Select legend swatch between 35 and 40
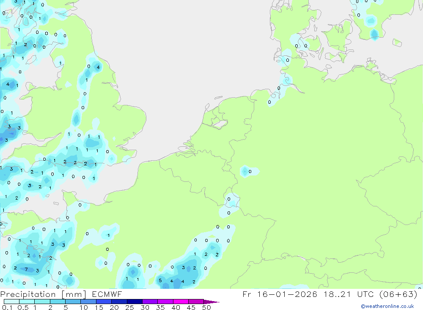This screenshot has width=423, height=310. tap(165, 302)
